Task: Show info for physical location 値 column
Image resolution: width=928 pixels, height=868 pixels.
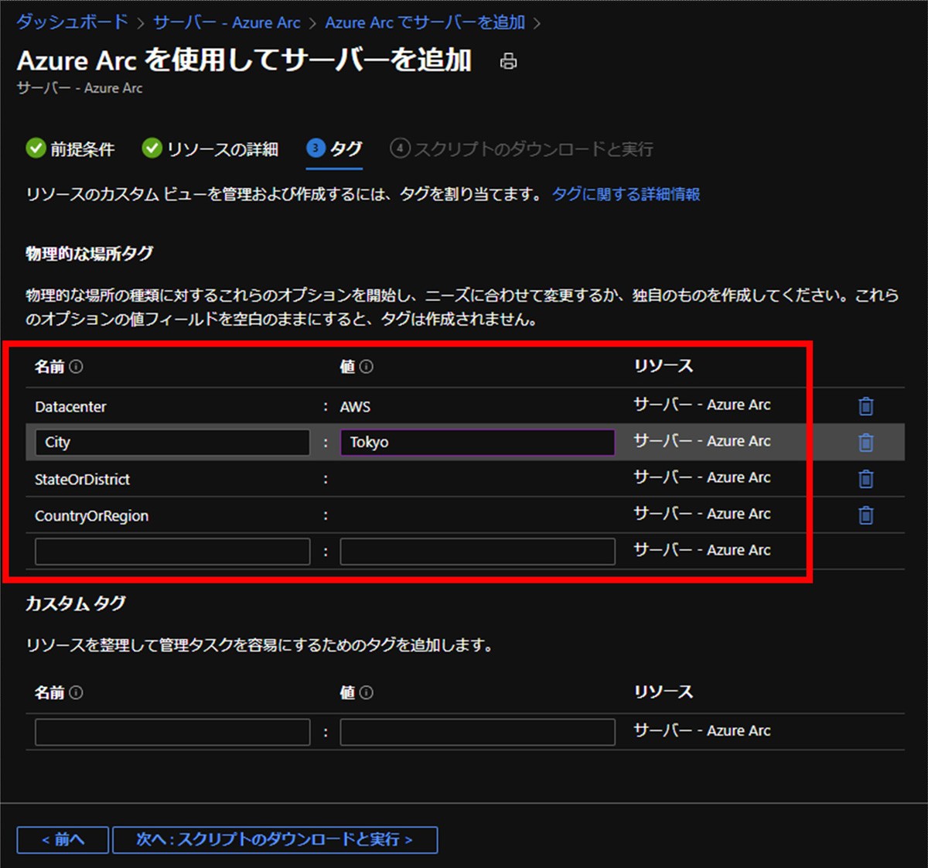Action: coord(367,367)
